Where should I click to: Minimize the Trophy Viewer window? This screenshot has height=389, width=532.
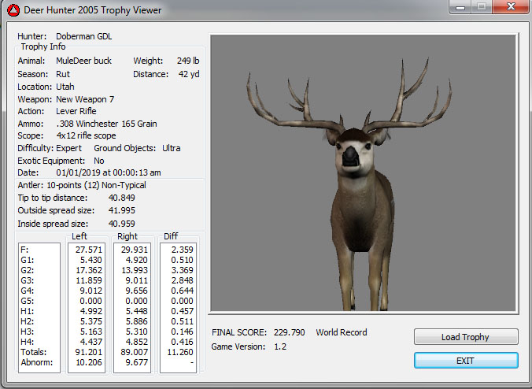tap(459, 8)
